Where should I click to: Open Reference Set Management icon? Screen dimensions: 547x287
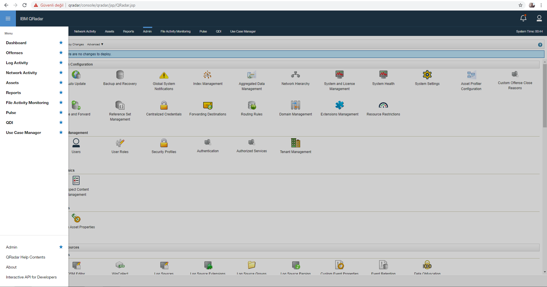pyautogui.click(x=120, y=105)
